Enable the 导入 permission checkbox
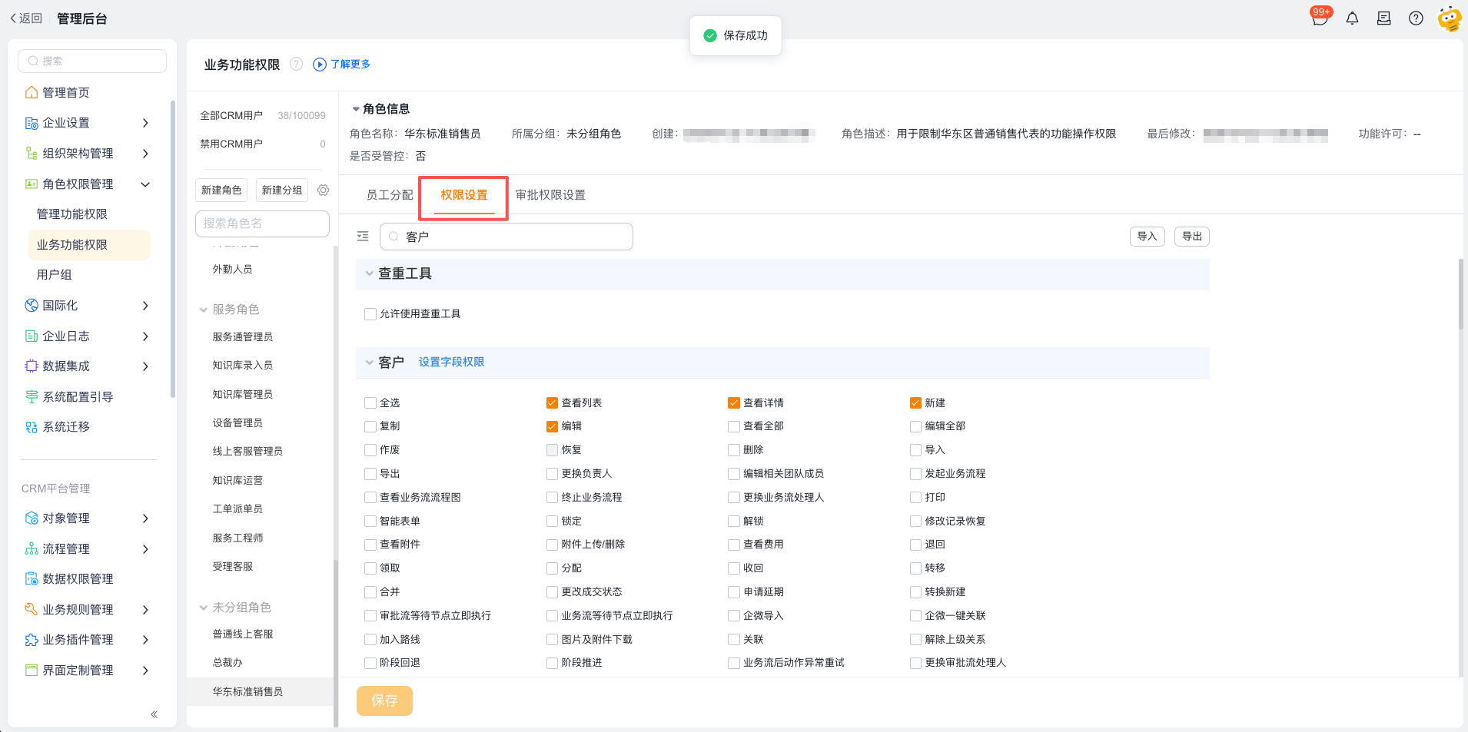Viewport: 1468px width, 732px height. point(915,450)
